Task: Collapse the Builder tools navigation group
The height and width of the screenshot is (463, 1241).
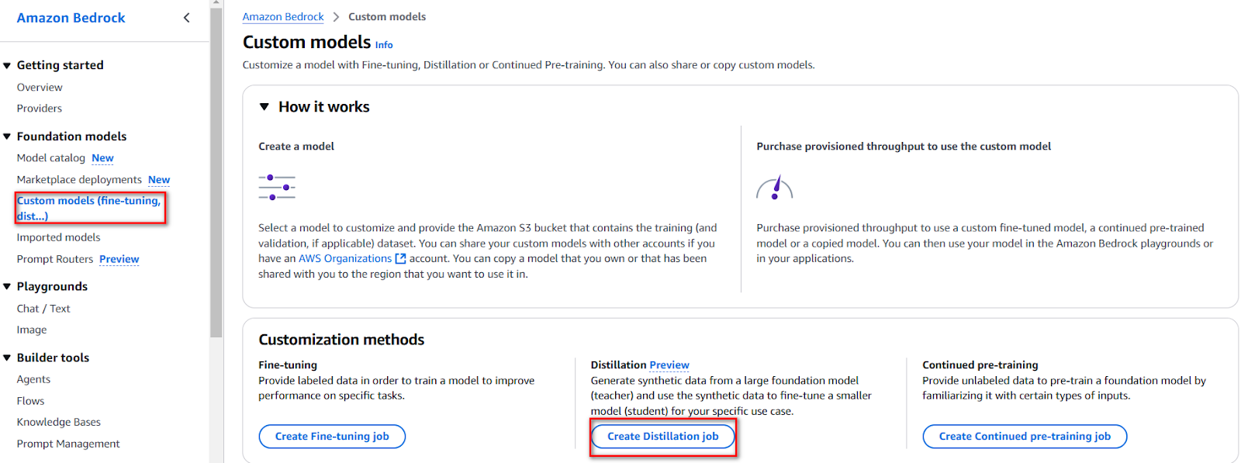Action: [7, 358]
